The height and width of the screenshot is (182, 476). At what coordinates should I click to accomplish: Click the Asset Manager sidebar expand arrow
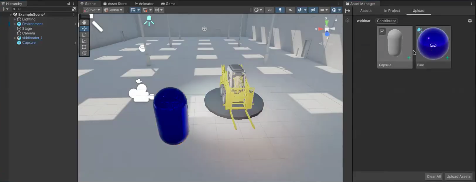347,11
